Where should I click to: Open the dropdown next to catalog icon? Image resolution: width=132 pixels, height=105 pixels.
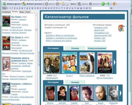117,4
